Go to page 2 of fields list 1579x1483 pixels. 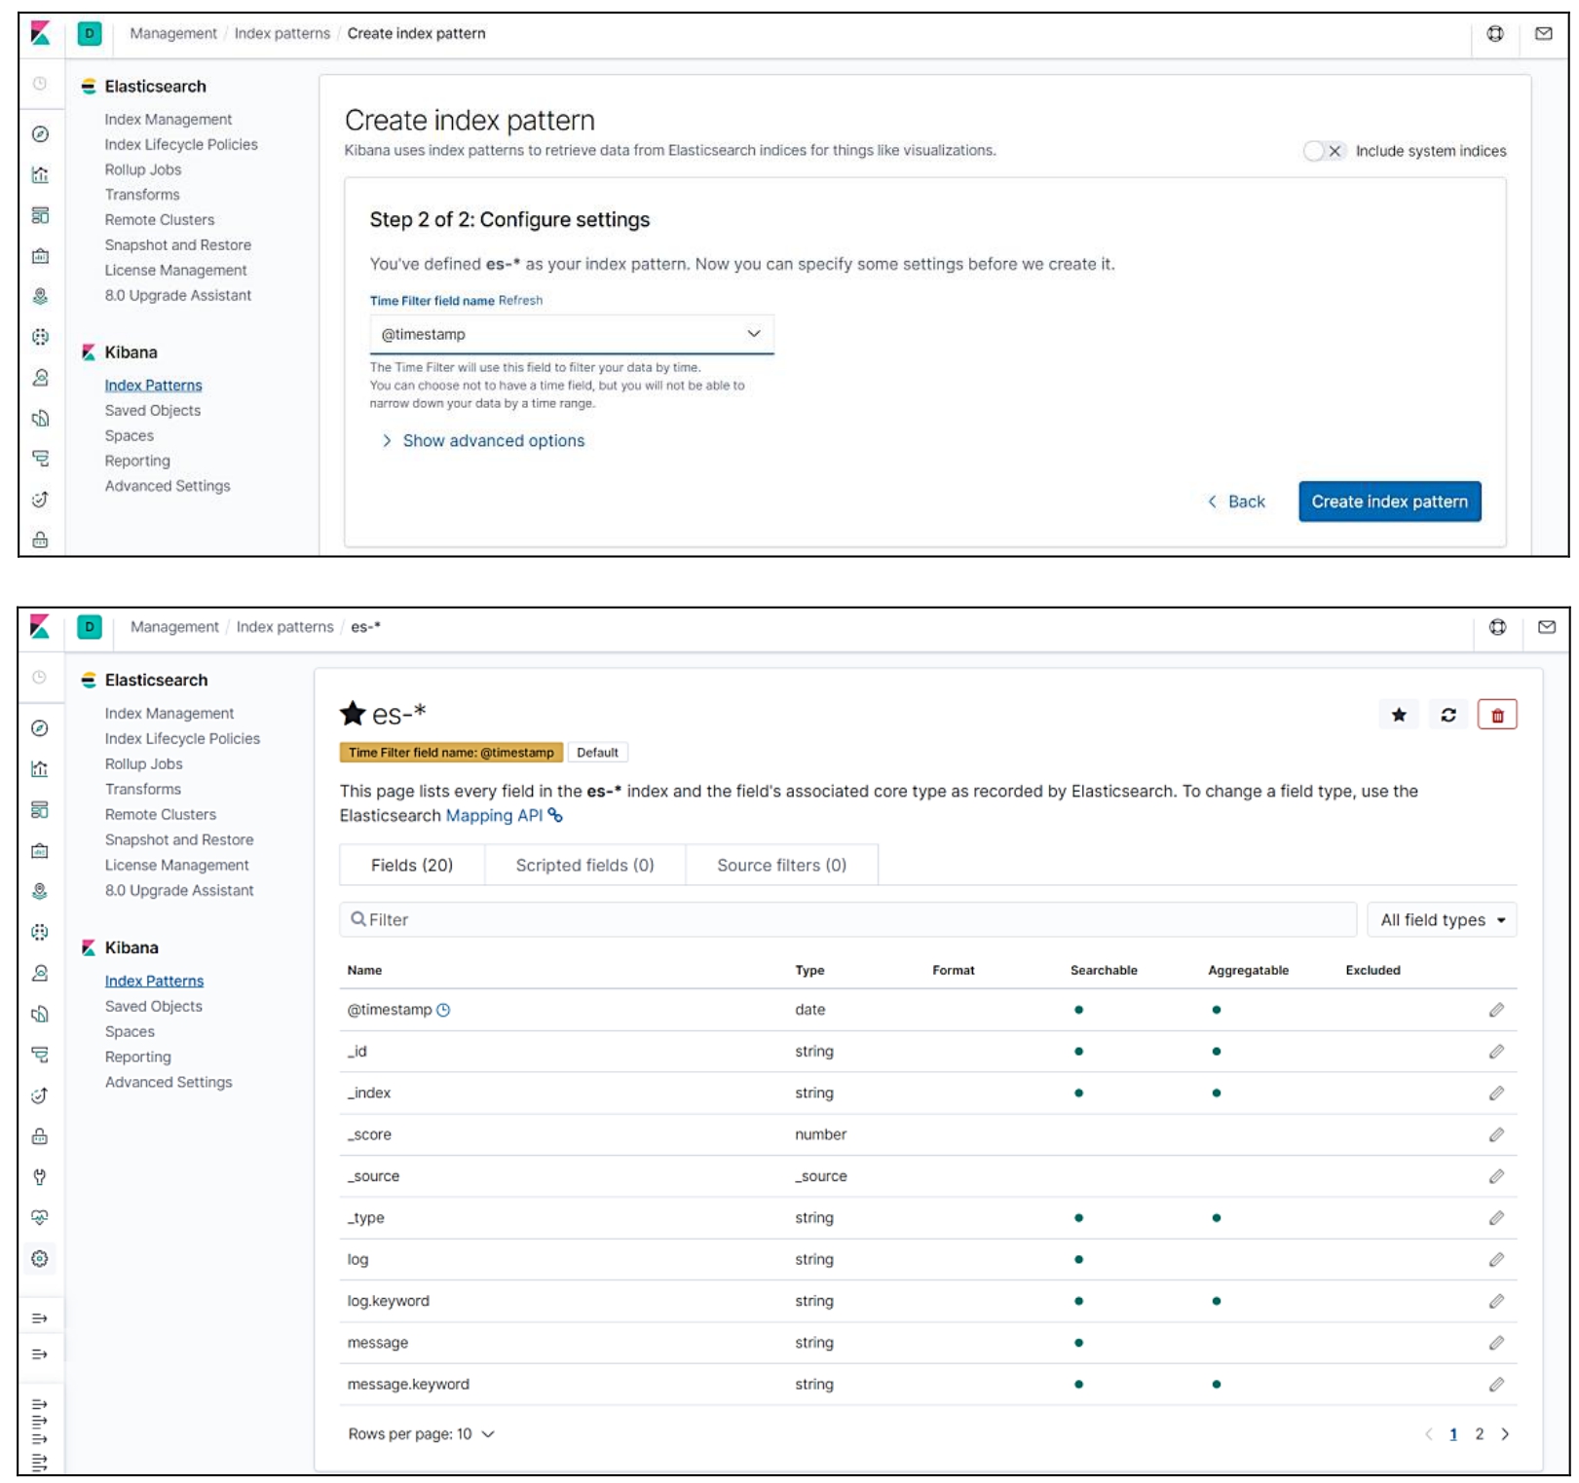[1479, 1434]
